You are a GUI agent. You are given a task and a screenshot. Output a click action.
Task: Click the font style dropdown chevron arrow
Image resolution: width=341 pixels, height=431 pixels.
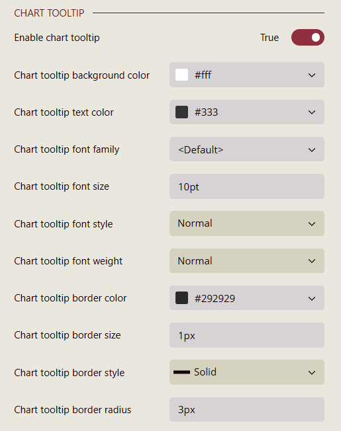tap(312, 224)
